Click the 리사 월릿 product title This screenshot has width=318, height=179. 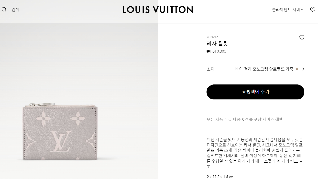point(217,44)
